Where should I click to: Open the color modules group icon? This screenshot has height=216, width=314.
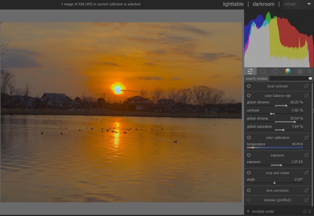[288, 71]
